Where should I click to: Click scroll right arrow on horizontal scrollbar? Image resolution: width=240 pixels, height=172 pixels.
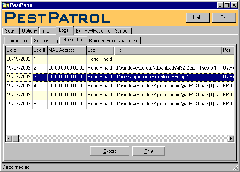pyautogui.click(x=231, y=139)
